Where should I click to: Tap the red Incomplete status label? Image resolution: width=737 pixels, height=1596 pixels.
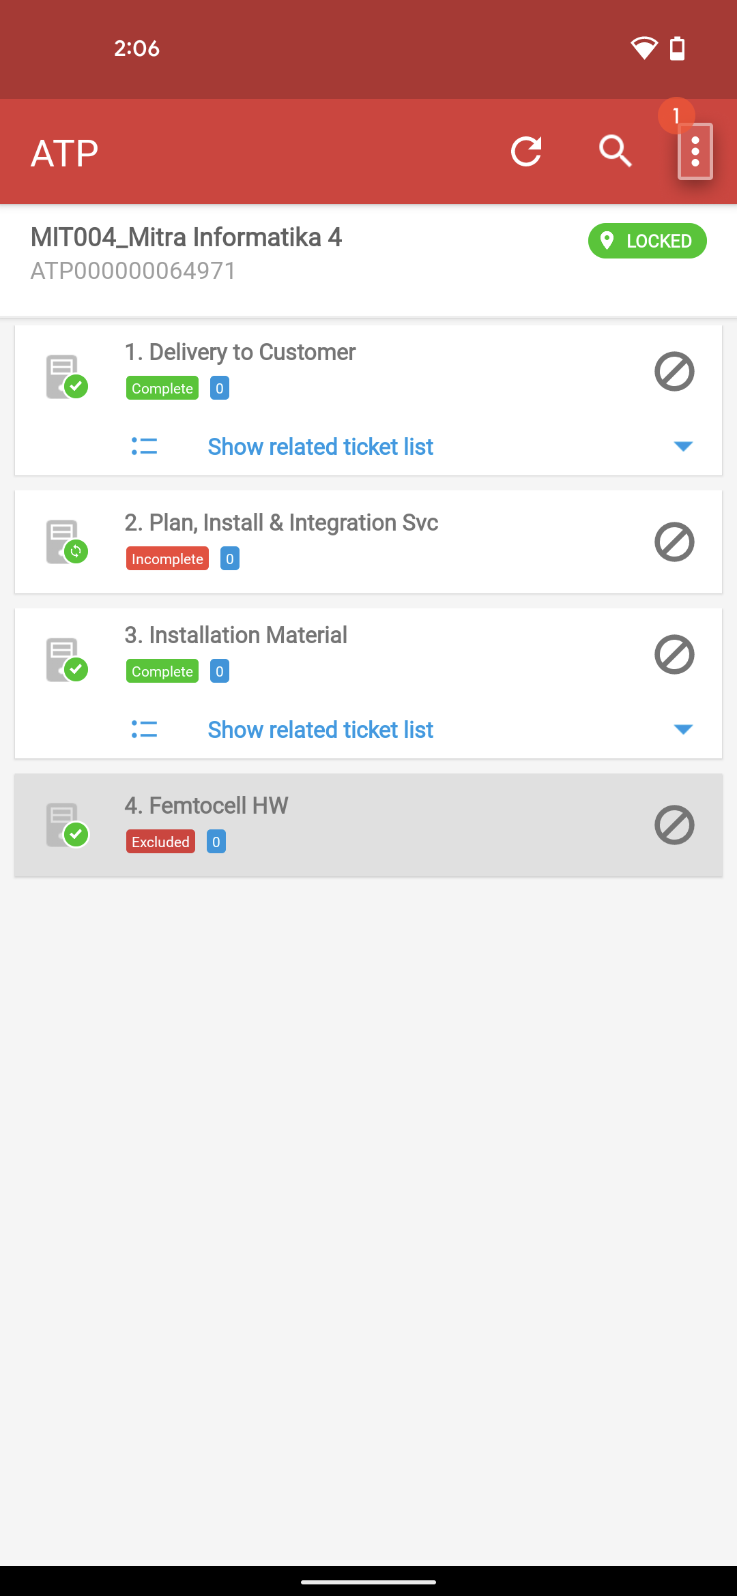[167, 559]
